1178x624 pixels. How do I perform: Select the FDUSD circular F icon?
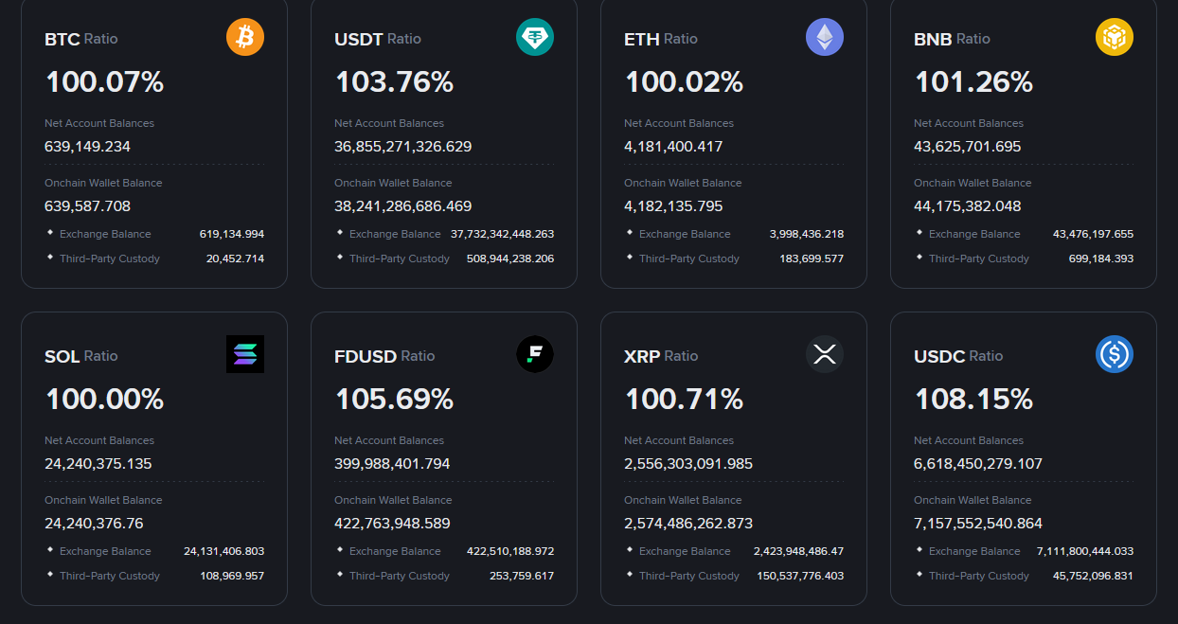(535, 354)
